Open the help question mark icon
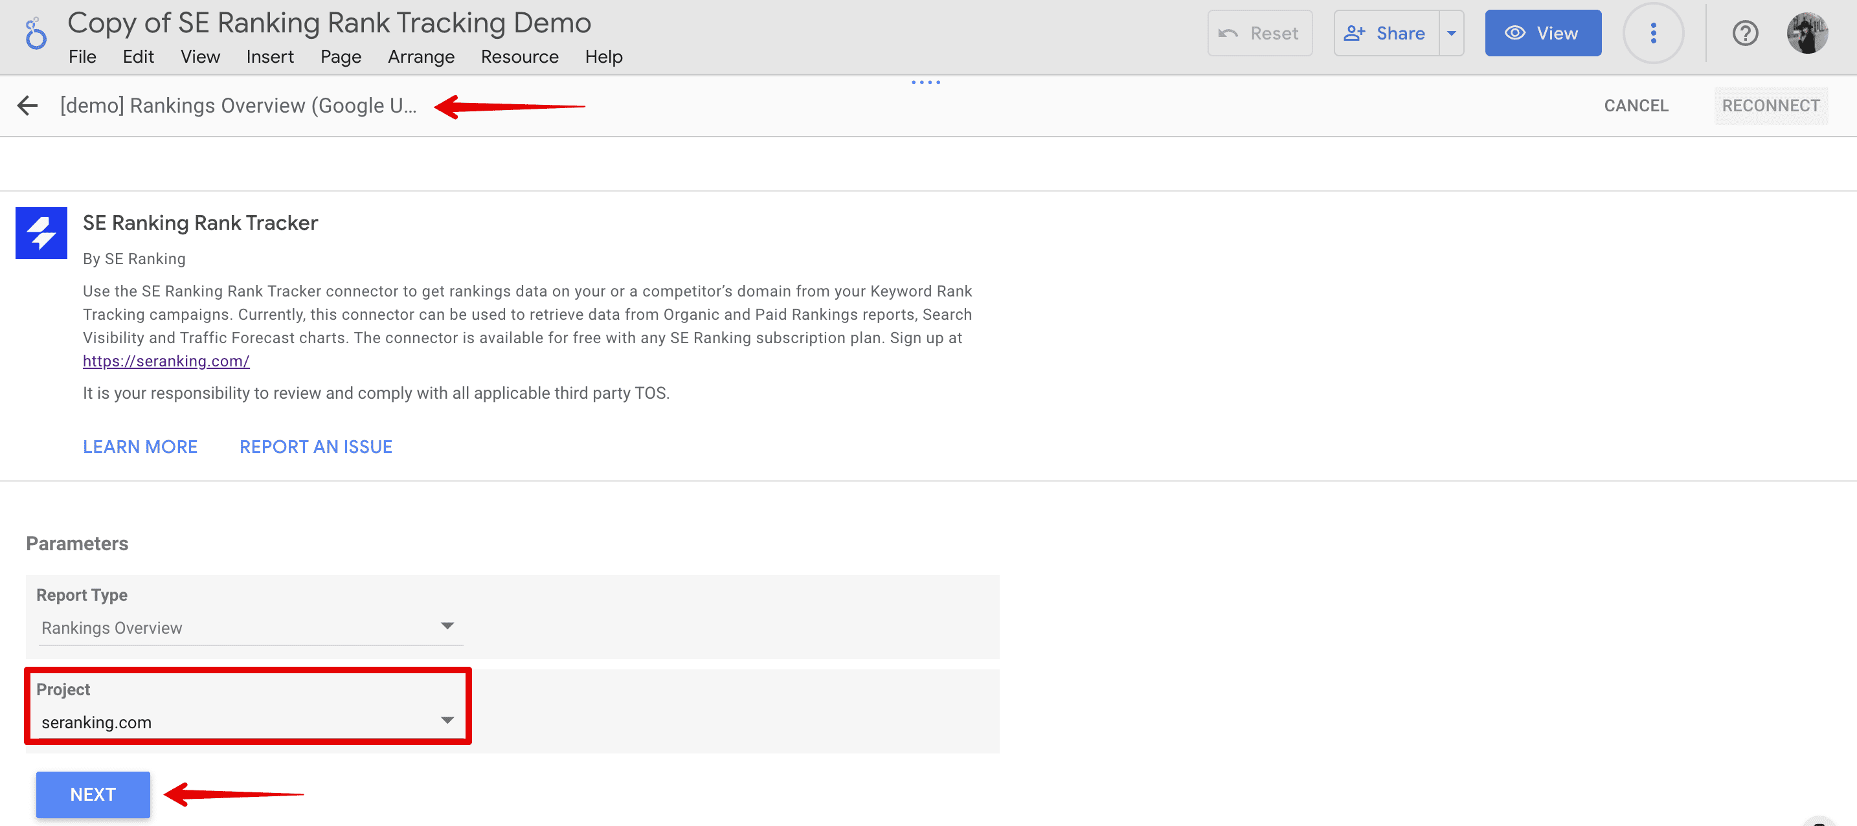1857x826 pixels. point(1744,33)
